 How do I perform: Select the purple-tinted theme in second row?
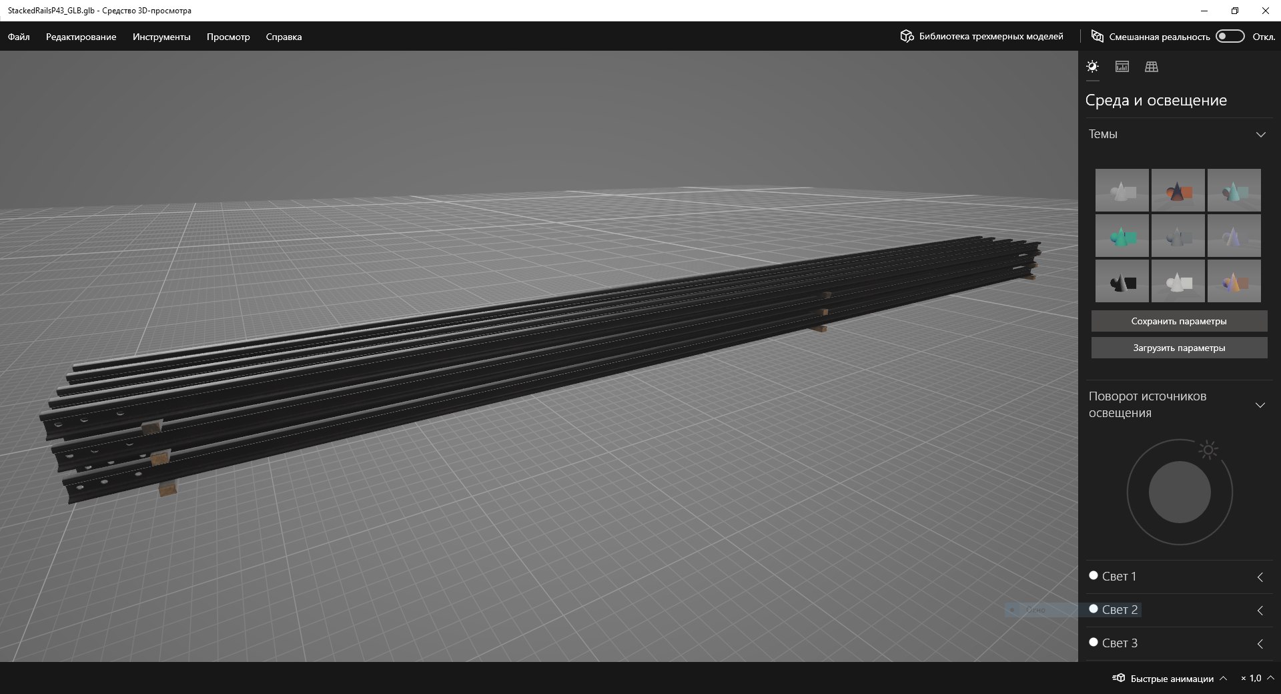1234,236
